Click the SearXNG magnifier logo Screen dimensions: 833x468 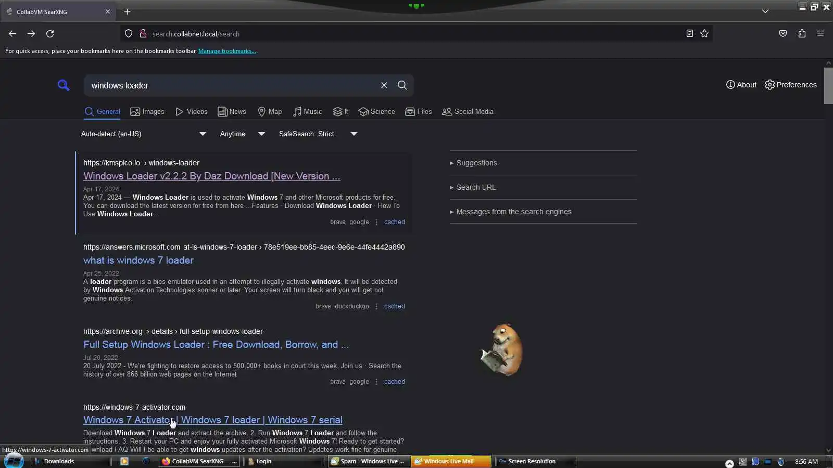(64, 85)
